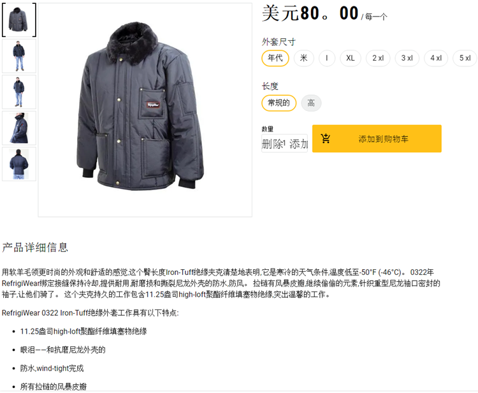Viewport: 478px width, 393px height.
Task: Add the item via 添加到购物车 button
Action: pyautogui.click(x=377, y=138)
